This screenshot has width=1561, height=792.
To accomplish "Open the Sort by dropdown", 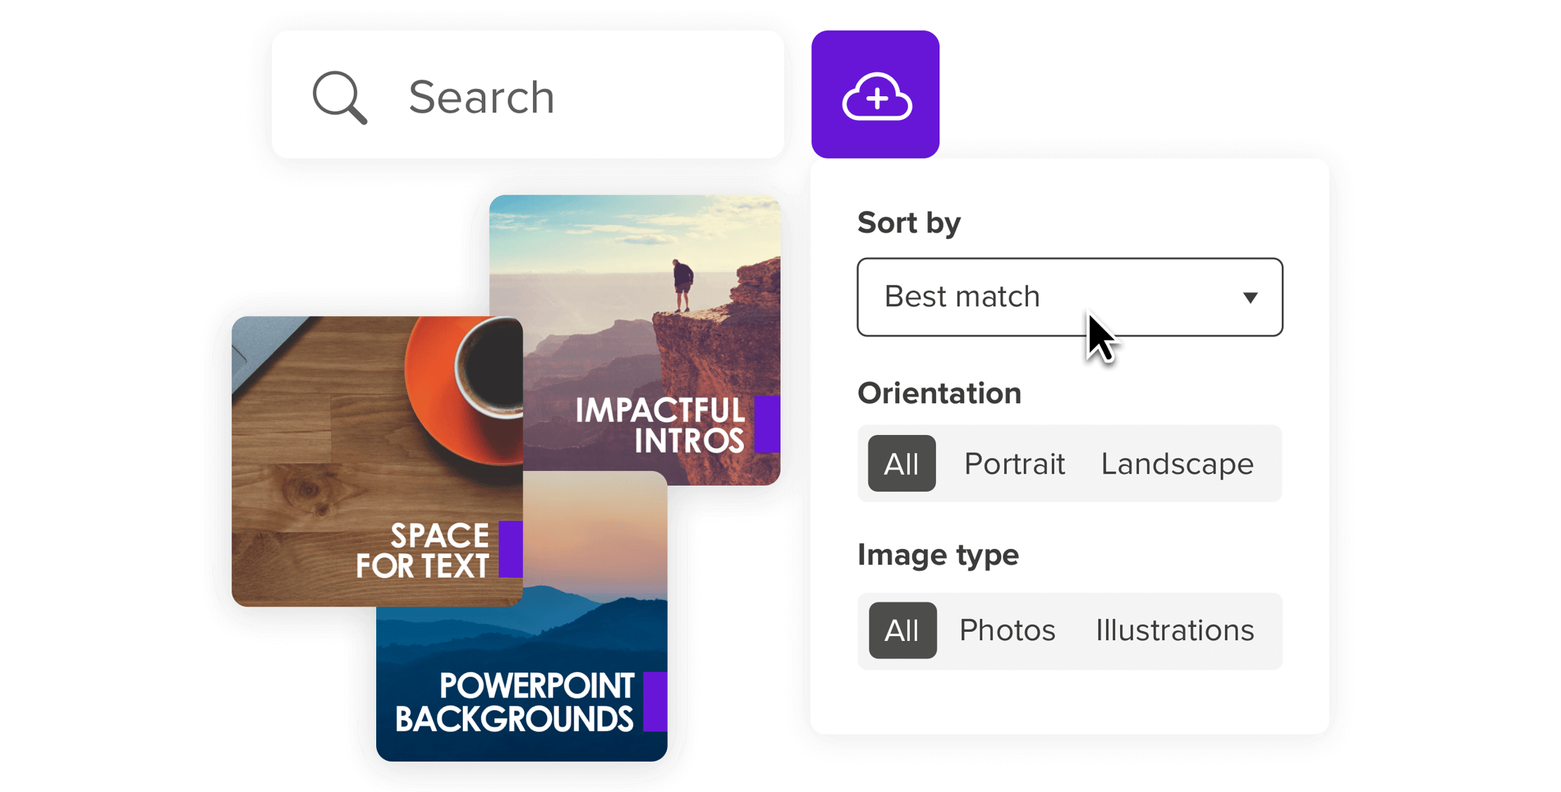I will tap(1069, 297).
